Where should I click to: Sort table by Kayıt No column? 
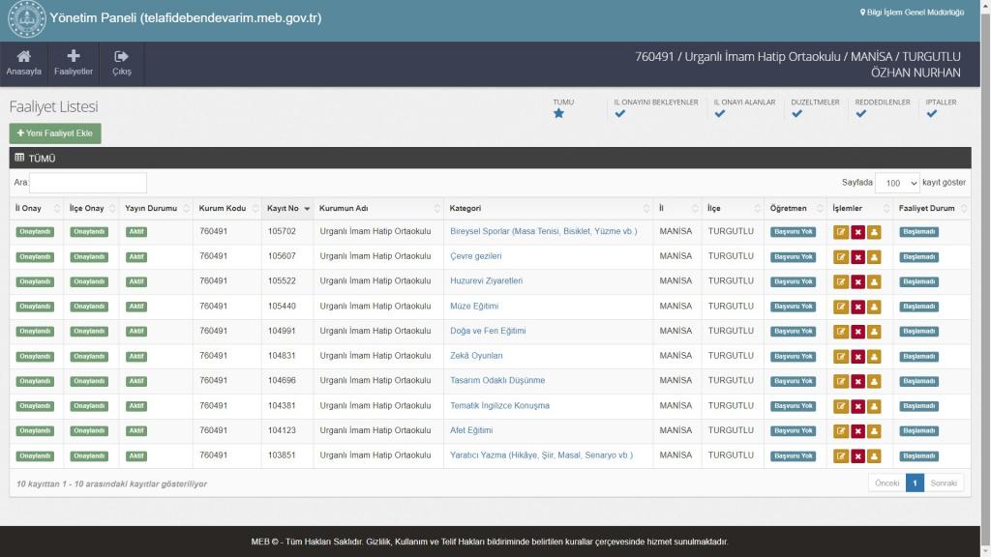click(x=287, y=209)
